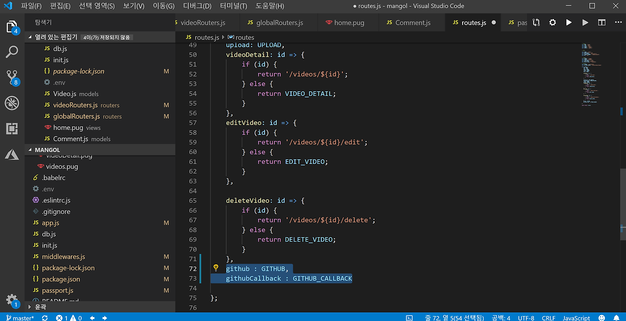Change the JavaScript language mode in status bar
The height and width of the screenshot is (321, 626).
576,318
